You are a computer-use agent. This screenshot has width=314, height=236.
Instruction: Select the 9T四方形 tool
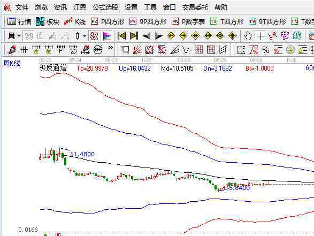267,21
